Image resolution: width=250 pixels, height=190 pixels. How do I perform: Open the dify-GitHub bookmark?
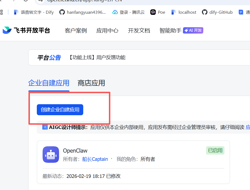(217, 12)
